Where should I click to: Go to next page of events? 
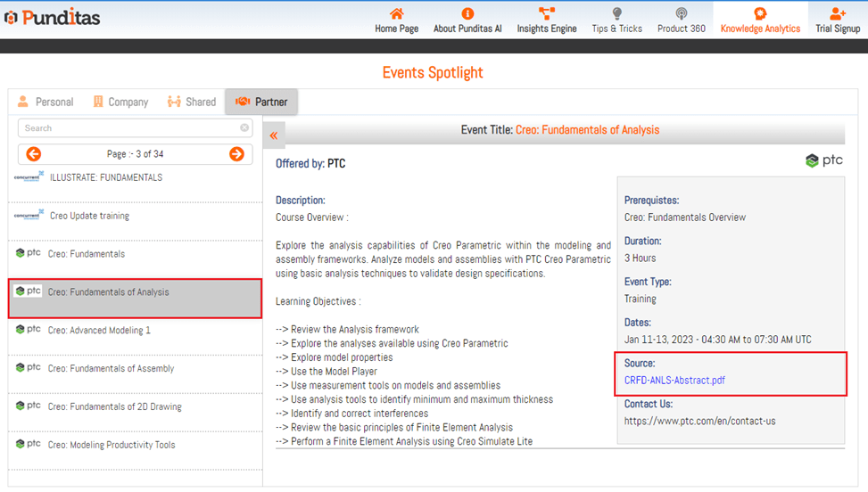click(236, 154)
